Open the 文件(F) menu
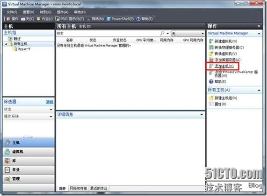Image resolution: width=267 pixels, height=196 pixels. 12,12
